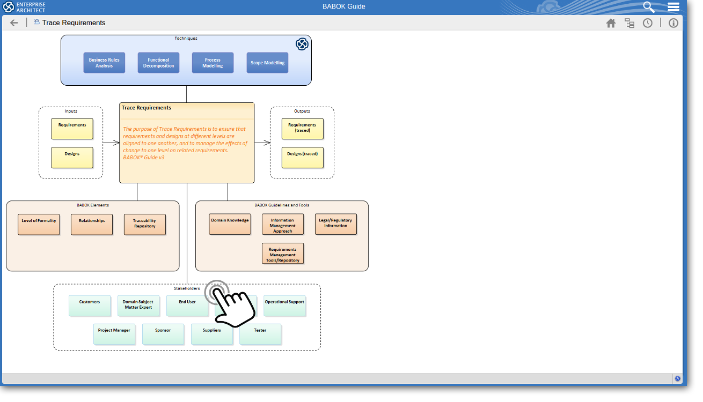The height and width of the screenshot is (402, 703).
Task: Open the Information Management Approach element
Action: (282, 225)
